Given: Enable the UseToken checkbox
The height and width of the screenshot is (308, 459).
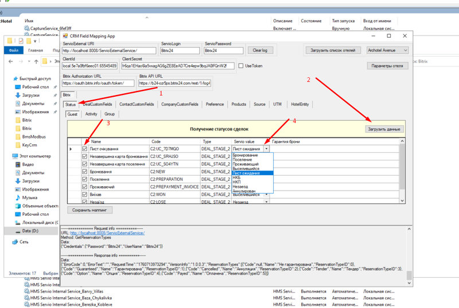Looking at the screenshot, I should tap(241, 66).
